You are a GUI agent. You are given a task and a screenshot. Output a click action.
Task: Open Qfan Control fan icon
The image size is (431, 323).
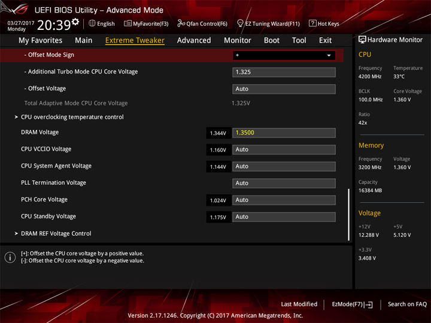pos(181,23)
